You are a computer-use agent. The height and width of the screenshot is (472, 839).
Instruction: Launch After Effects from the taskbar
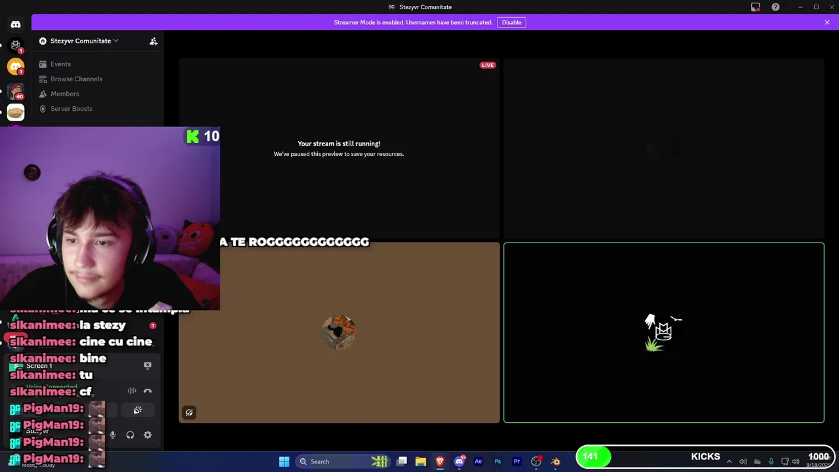[478, 462]
